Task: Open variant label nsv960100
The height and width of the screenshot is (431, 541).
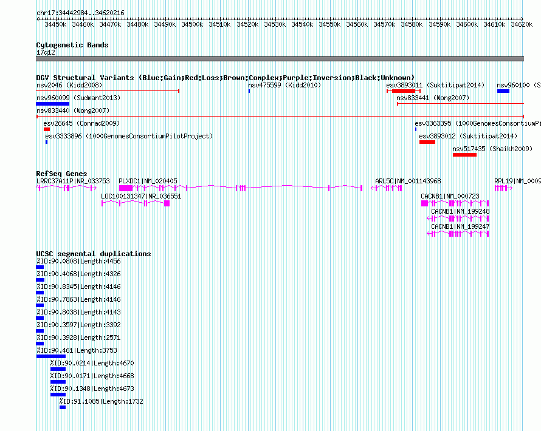Action: click(519, 85)
